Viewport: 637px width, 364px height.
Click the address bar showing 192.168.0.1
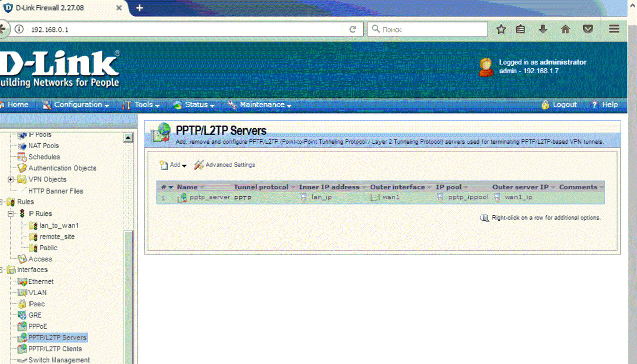(185, 29)
